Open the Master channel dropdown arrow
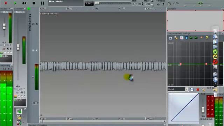The height and width of the screenshot is (126, 224). [x=9, y=9]
